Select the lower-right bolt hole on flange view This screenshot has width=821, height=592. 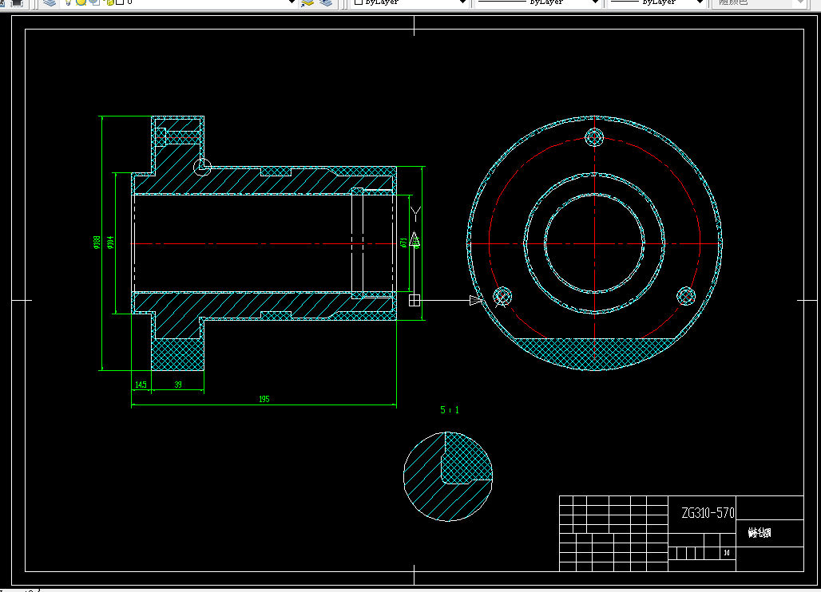click(x=686, y=297)
